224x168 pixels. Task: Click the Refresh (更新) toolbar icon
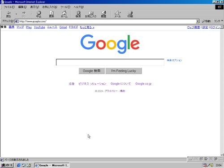point(52,14)
